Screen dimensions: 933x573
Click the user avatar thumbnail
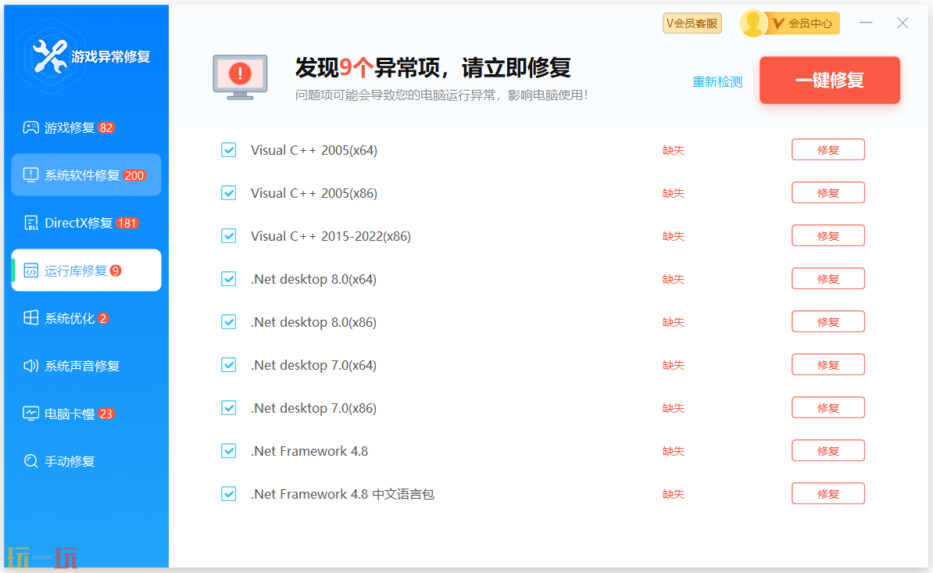tap(752, 23)
